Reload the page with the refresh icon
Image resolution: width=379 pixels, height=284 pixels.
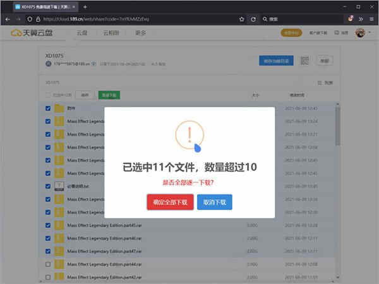(254, 19)
